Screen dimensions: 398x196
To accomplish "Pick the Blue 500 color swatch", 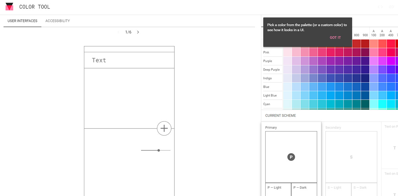I will click(330, 87).
